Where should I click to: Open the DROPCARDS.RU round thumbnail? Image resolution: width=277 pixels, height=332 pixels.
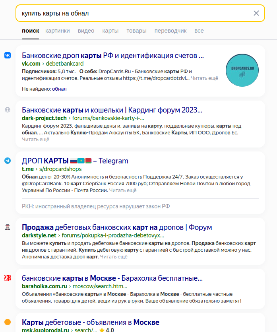242,70
